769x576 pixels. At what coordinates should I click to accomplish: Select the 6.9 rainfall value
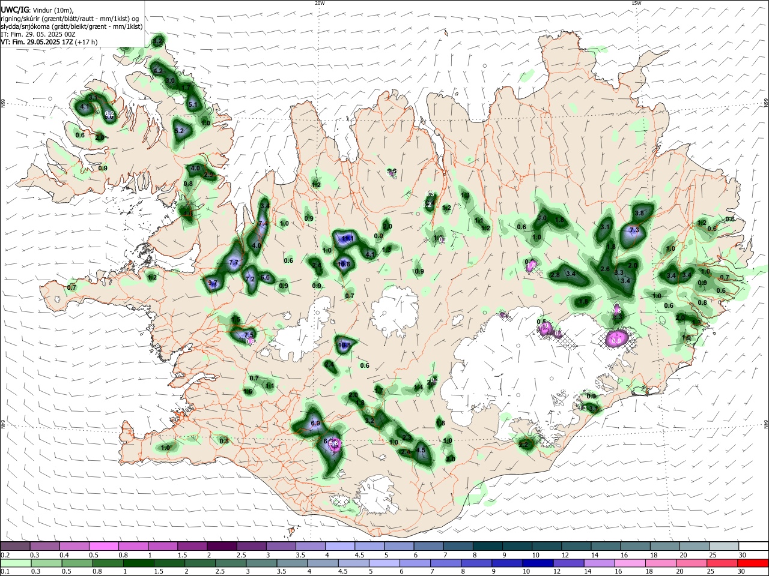[x=316, y=424]
